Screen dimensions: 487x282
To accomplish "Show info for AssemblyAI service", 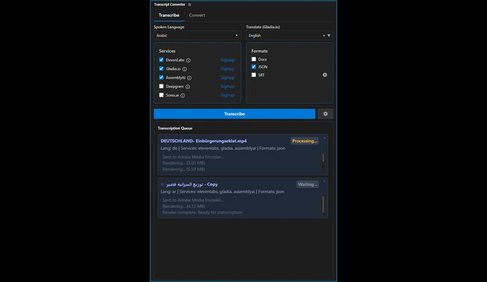I will click(x=189, y=78).
